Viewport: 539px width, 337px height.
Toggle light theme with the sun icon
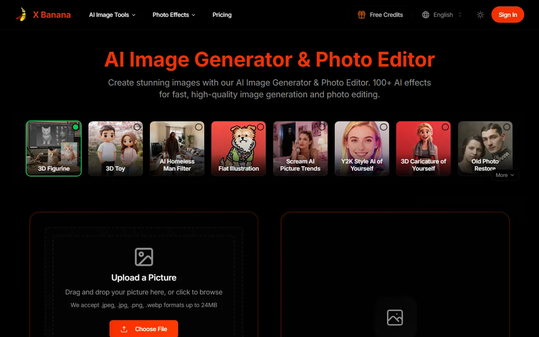click(480, 15)
